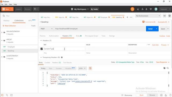Expand Temporary Headers section
Screen dimensions: 172x97
[41, 57]
